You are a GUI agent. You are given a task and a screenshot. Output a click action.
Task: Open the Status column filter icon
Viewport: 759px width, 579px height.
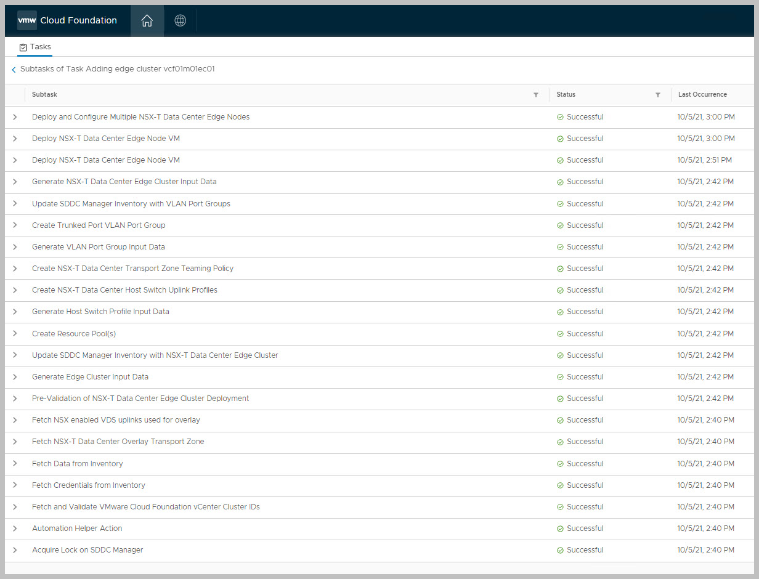[x=657, y=95]
